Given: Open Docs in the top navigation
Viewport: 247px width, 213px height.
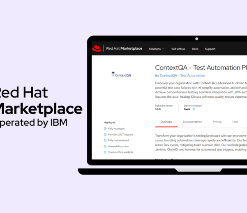Looking at the screenshot, I should [x=195, y=49].
